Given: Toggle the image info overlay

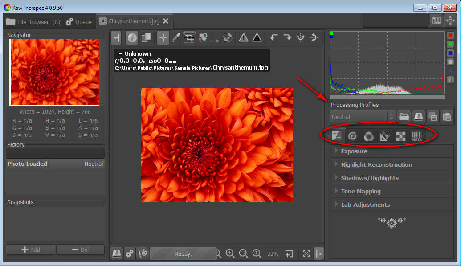Looking at the screenshot, I should (132, 38).
